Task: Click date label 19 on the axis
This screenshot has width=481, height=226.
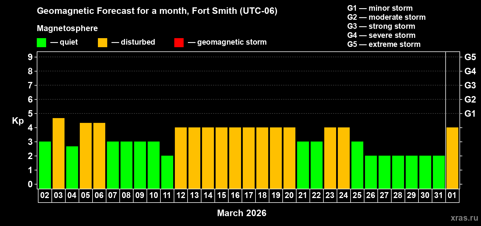Action: pos(276,195)
